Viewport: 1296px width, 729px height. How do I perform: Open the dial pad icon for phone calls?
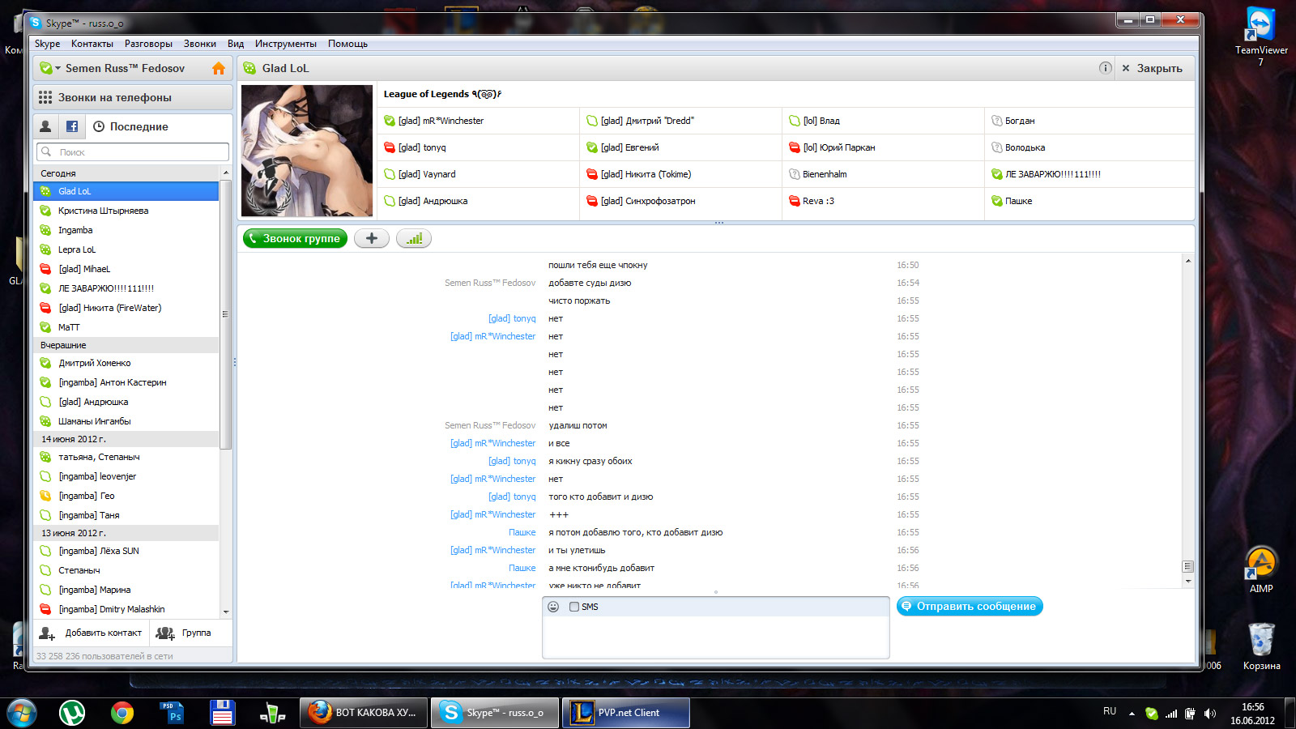pos(45,97)
